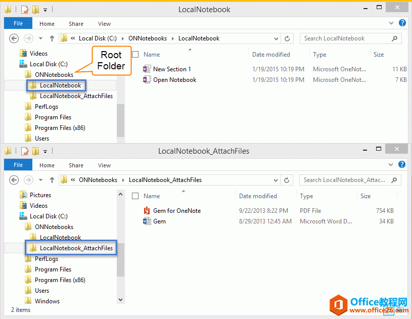
Task: Toggle select-all checkbox in top file list
Action: click(135, 55)
